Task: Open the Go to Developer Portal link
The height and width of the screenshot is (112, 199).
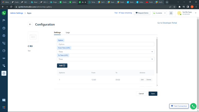Action: [167, 23]
